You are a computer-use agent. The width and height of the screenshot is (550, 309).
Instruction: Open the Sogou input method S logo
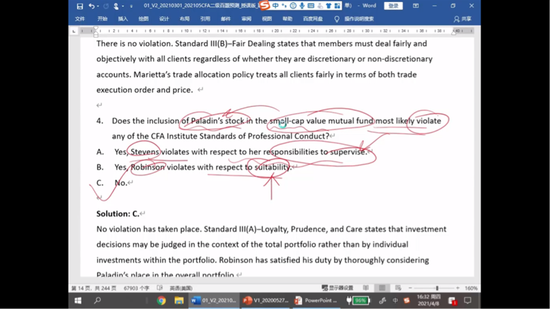[x=264, y=5]
